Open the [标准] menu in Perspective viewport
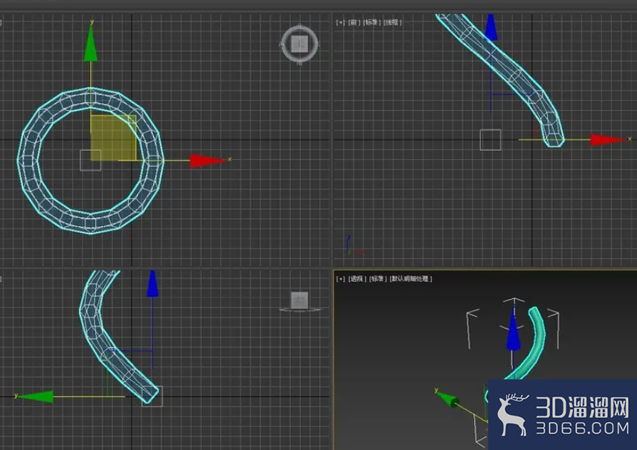This screenshot has height=450, width=637. pos(378,279)
